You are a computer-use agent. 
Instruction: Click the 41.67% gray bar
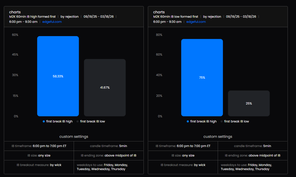[105, 88]
